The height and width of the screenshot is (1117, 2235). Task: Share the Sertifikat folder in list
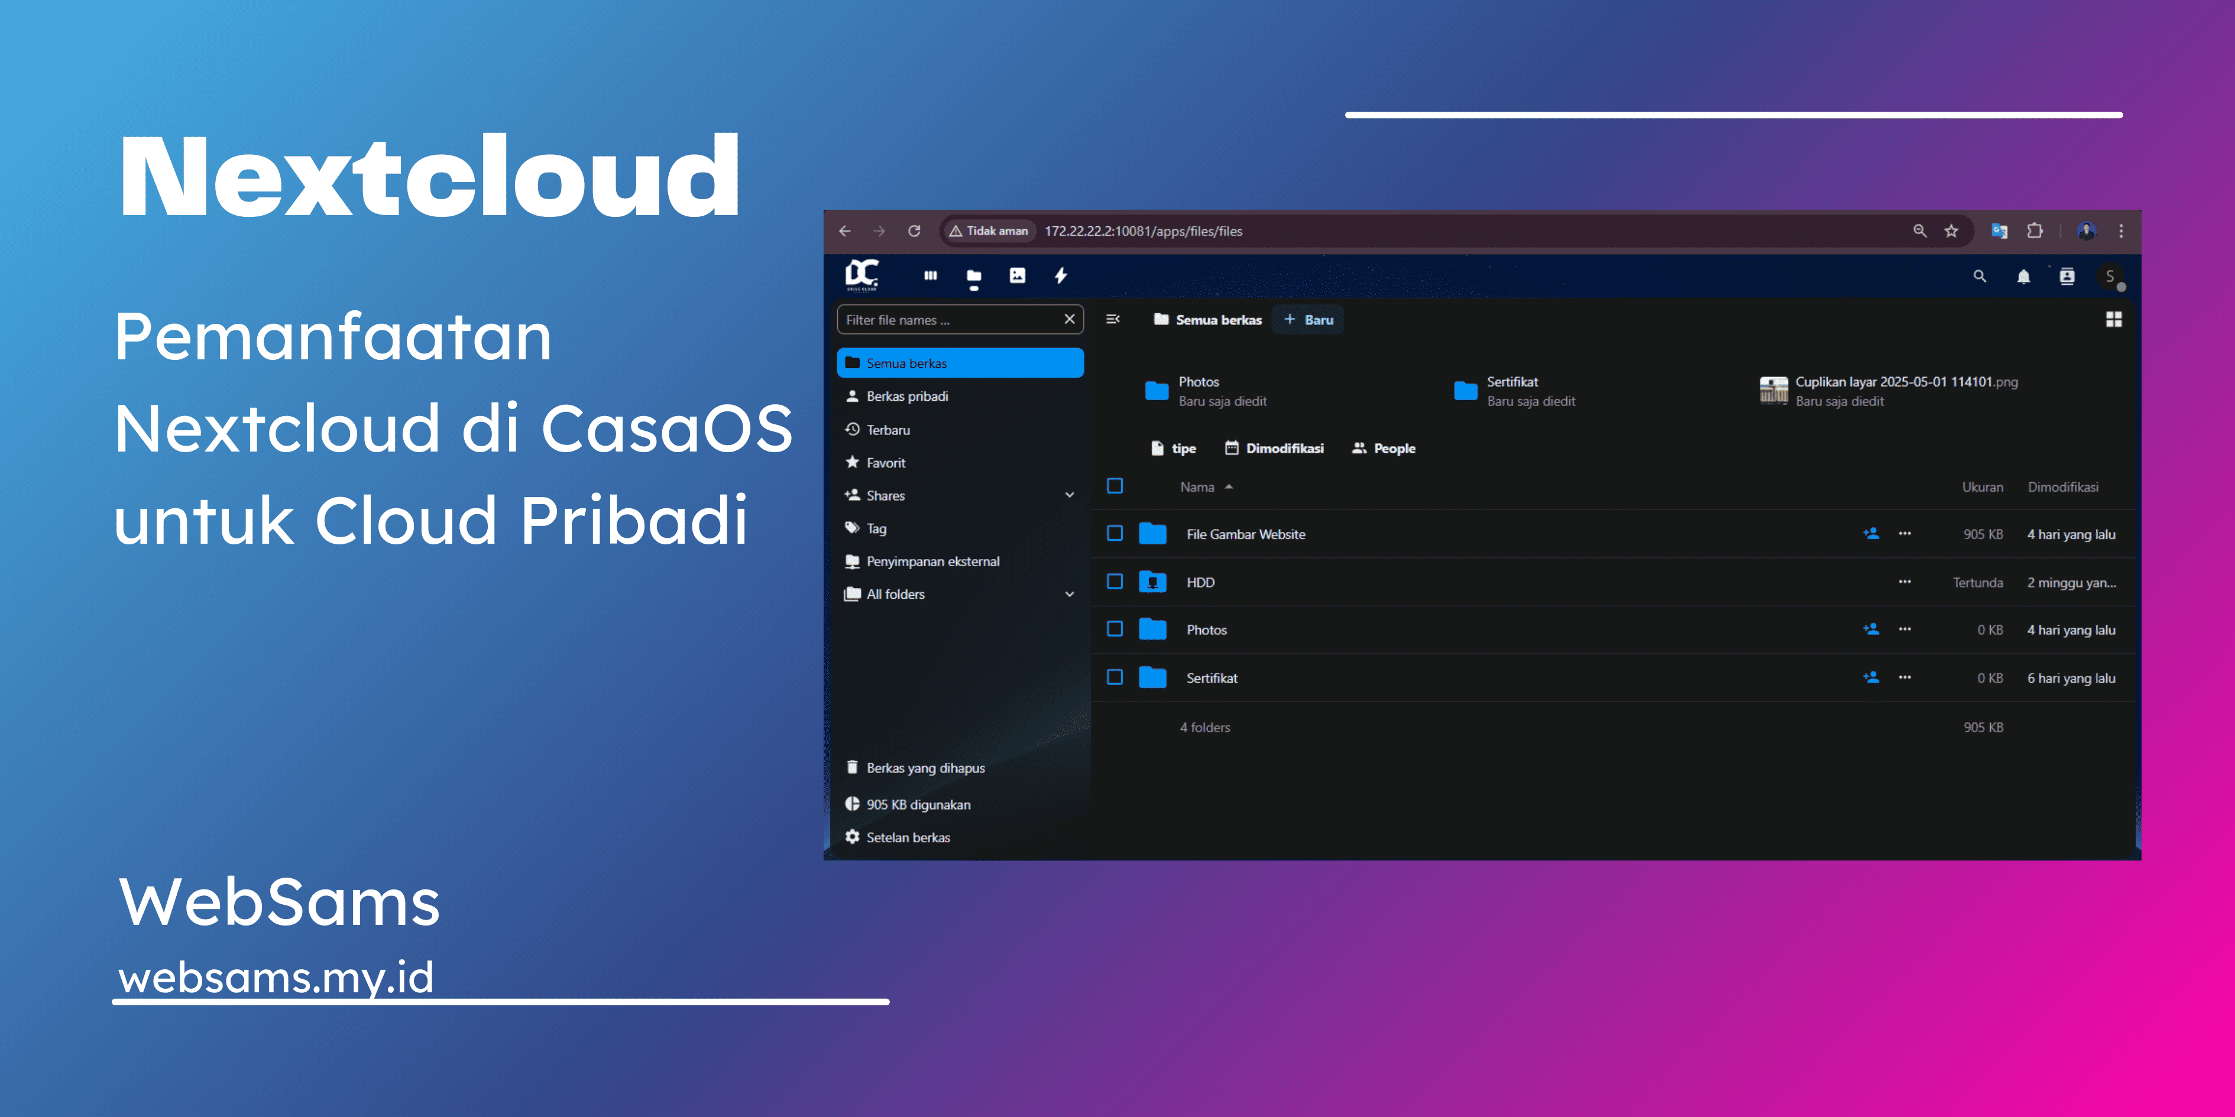pyautogui.click(x=1871, y=677)
